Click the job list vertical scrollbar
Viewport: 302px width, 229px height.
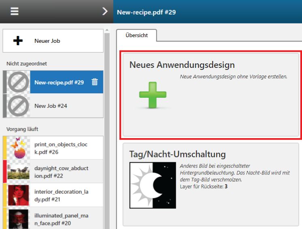107,121
